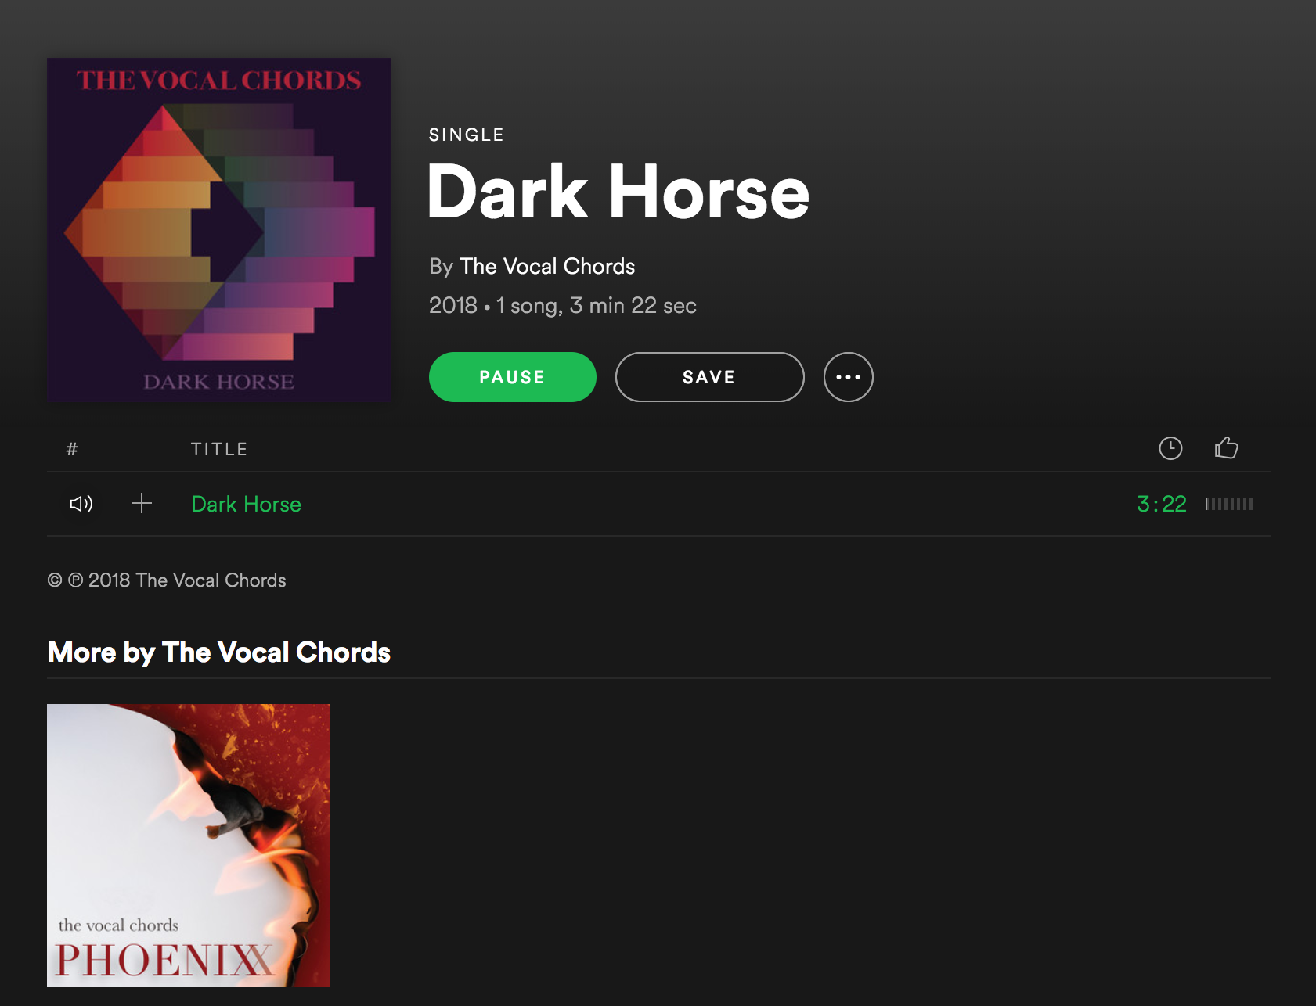The width and height of the screenshot is (1316, 1006).
Task: Click the 3:22 track duration
Action: coord(1162,504)
